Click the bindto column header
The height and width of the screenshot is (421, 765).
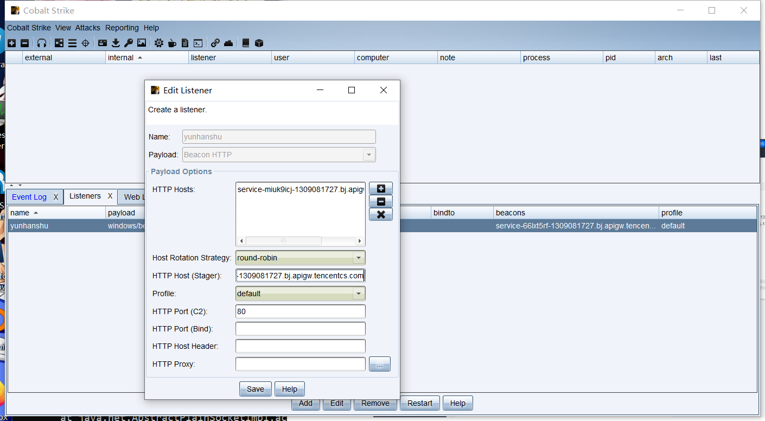[462, 213]
